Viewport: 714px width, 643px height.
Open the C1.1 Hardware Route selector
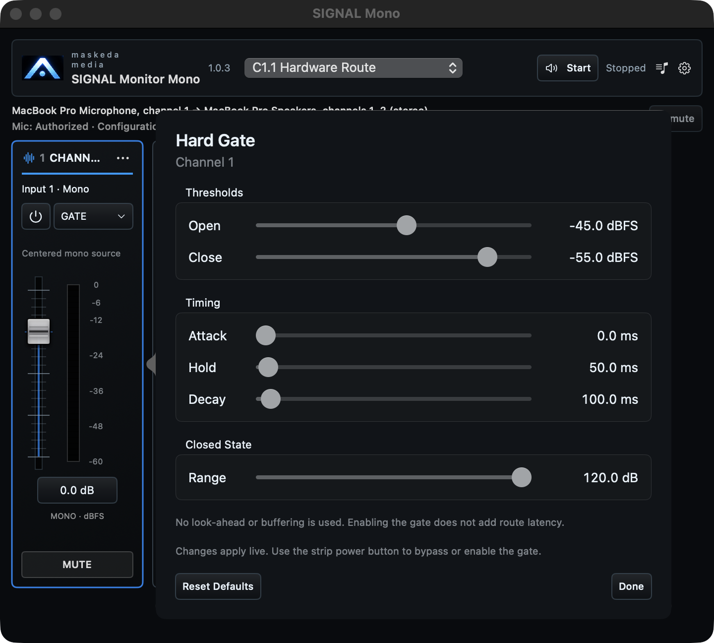354,68
